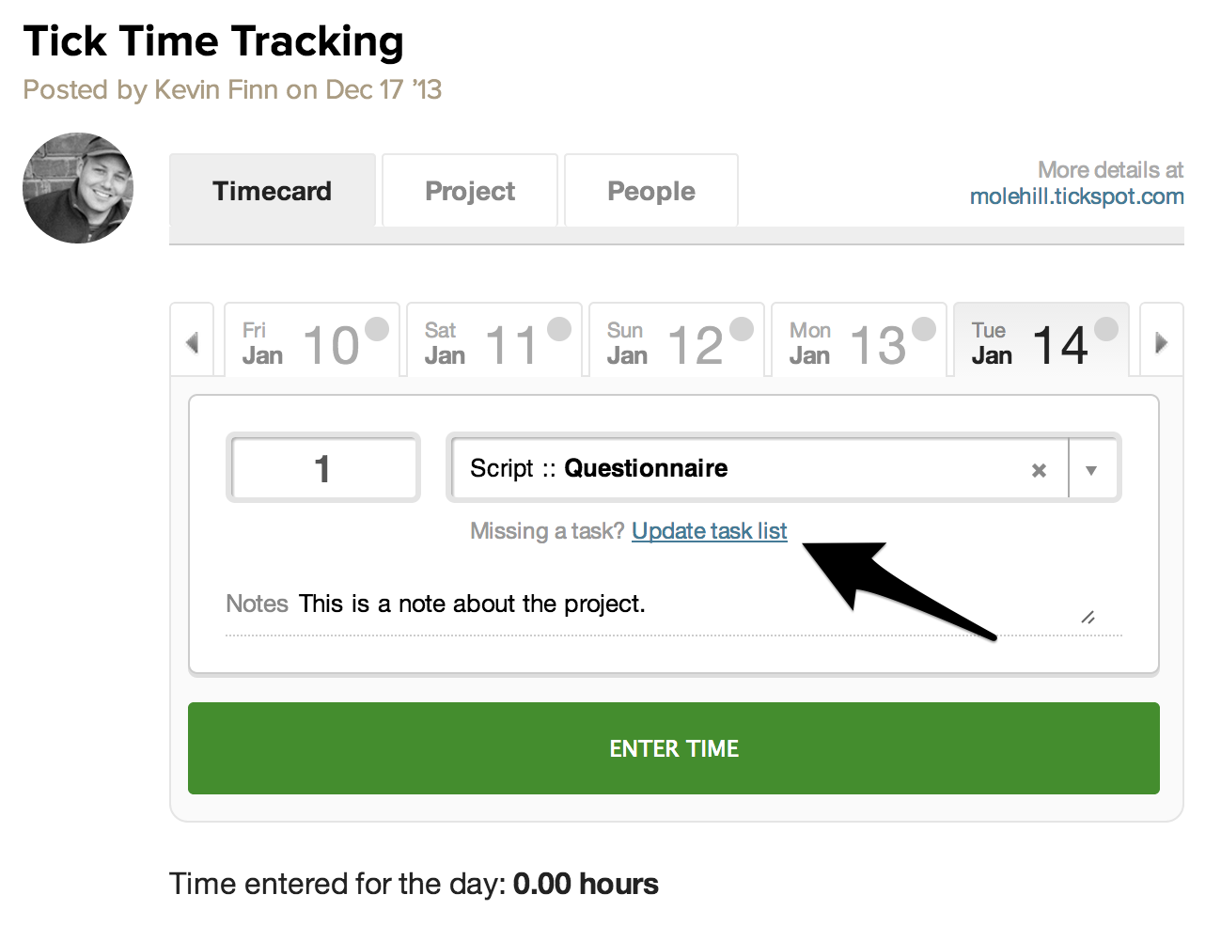Viewport: 1221px width, 926px height.
Task: Click the ENTER TIME button
Action: click(x=673, y=748)
